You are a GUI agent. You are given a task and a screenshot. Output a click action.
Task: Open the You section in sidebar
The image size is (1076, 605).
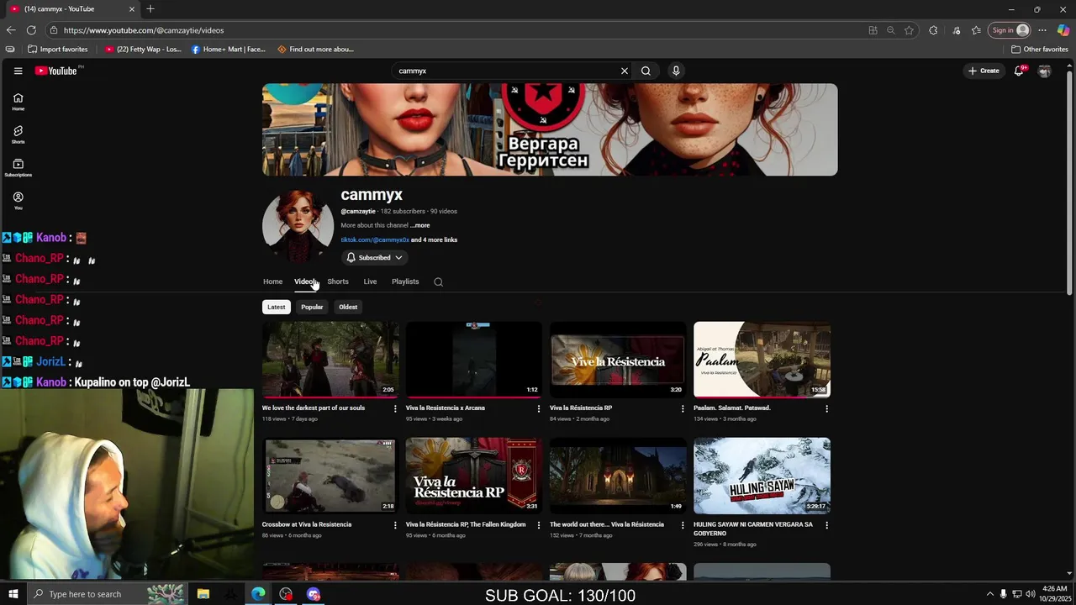pyautogui.click(x=18, y=201)
